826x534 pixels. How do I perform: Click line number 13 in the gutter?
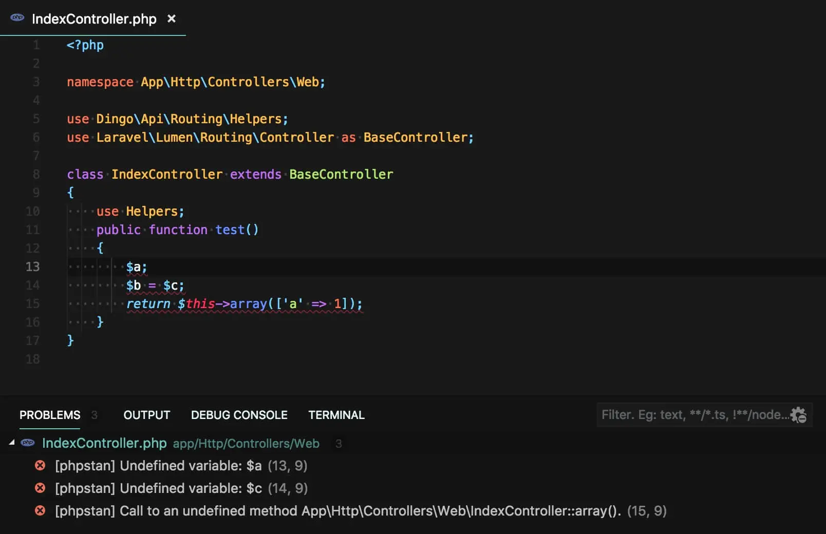point(32,266)
